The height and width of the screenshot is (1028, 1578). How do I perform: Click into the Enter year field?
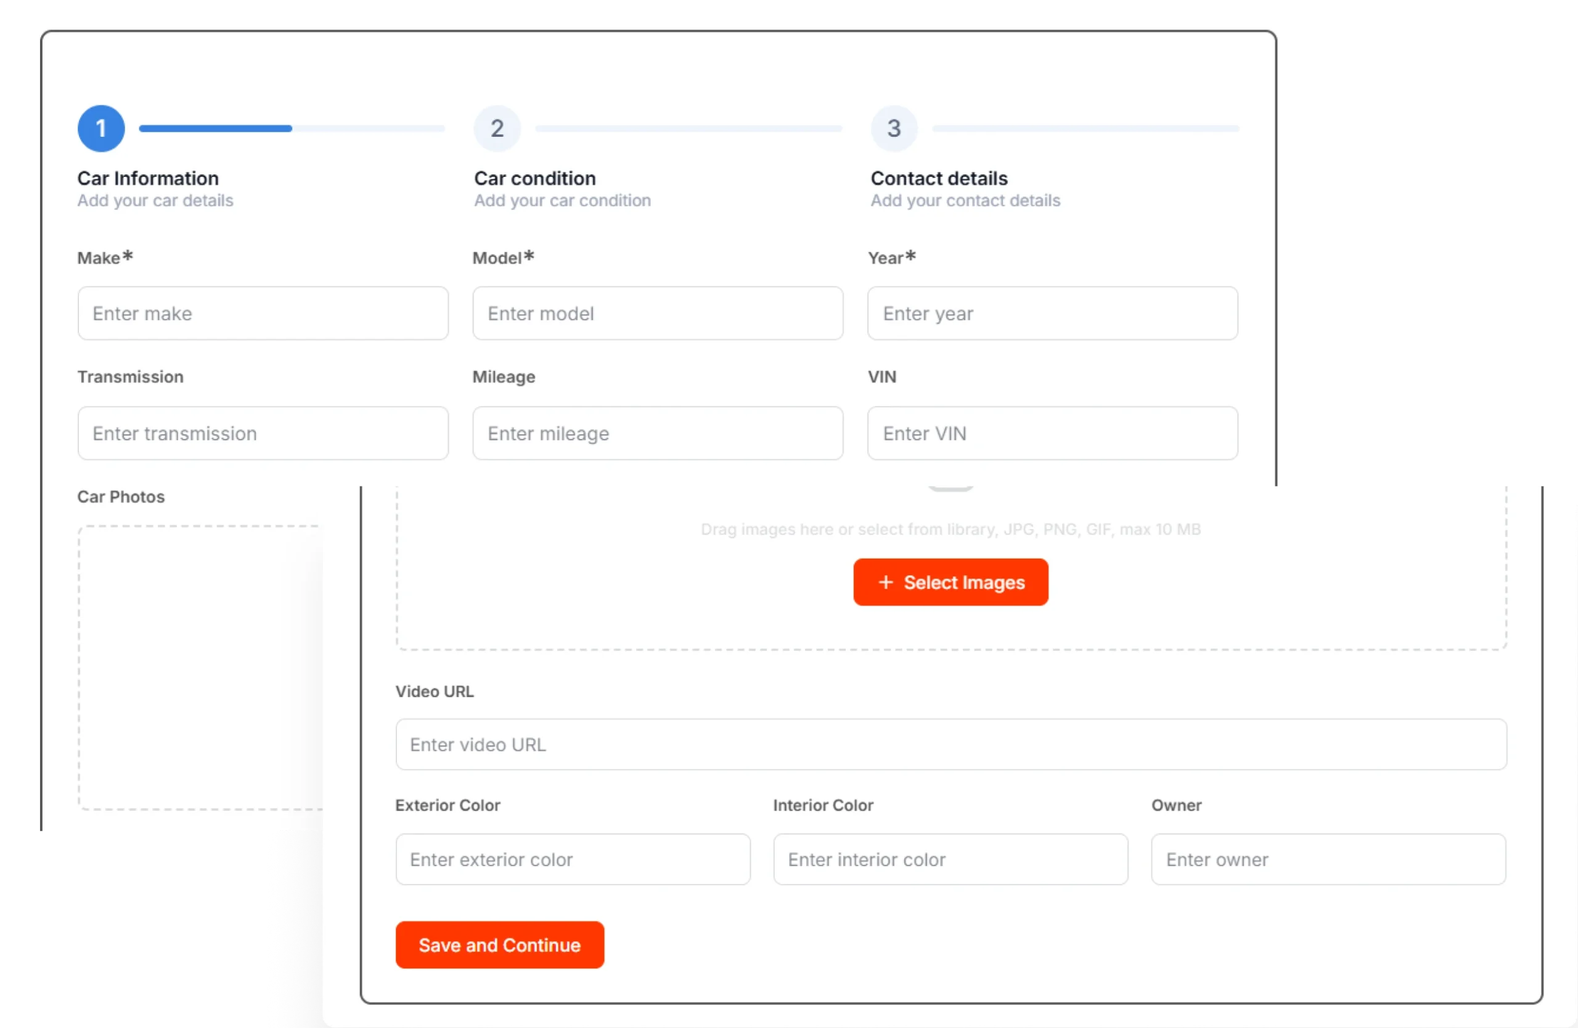click(1052, 314)
